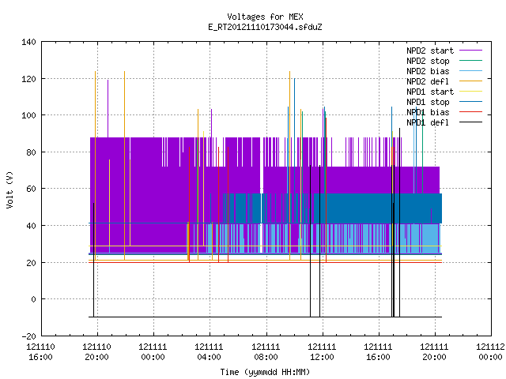This screenshot has height=379, width=506.
Task: Click y-axis tick value 120
Action: coord(28,79)
